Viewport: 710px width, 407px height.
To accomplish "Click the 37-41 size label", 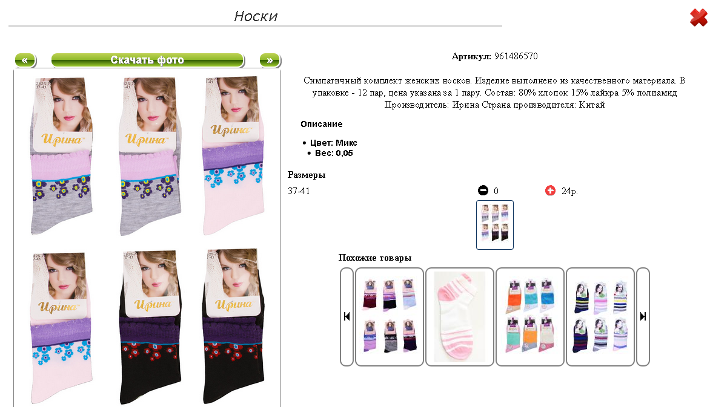I will (299, 191).
